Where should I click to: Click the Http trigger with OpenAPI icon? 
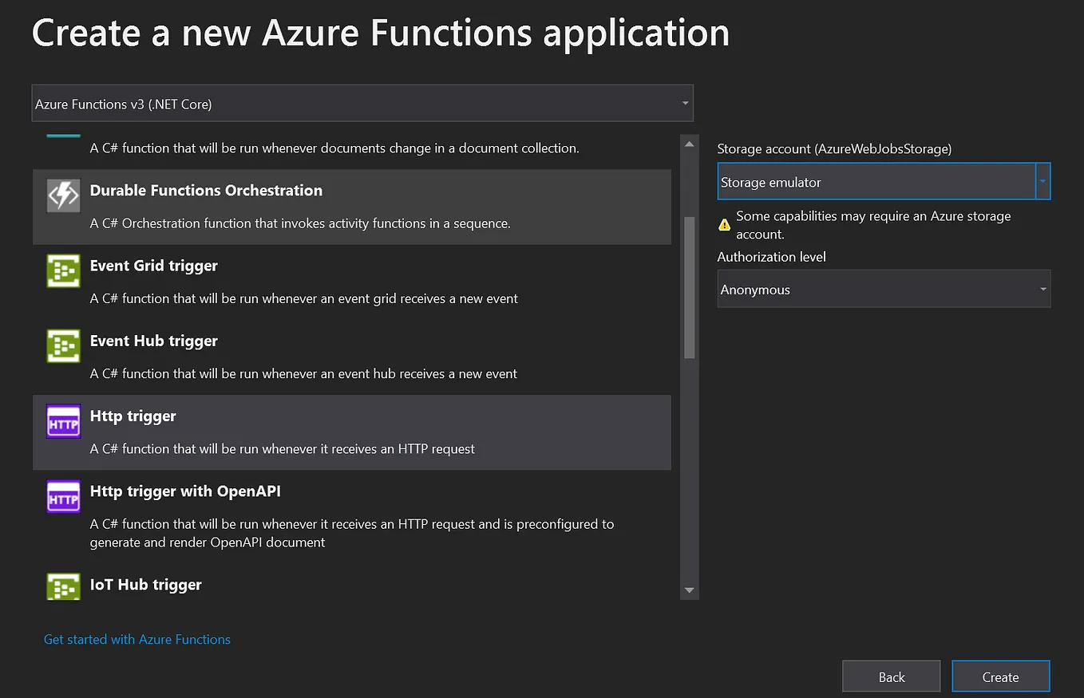tap(63, 496)
